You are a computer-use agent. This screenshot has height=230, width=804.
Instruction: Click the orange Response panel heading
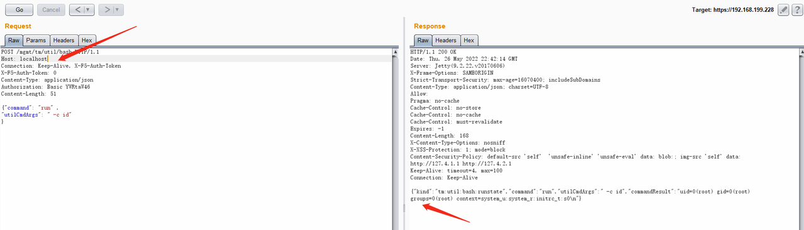point(430,26)
